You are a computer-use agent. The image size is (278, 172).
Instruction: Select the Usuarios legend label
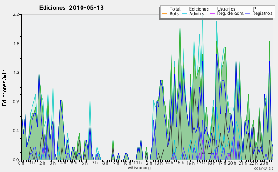point(226,9)
